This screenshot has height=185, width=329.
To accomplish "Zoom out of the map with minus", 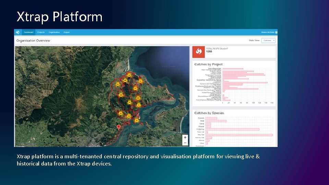I will [185, 143].
